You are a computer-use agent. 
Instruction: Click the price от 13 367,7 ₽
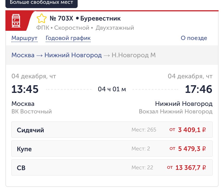(186, 168)
